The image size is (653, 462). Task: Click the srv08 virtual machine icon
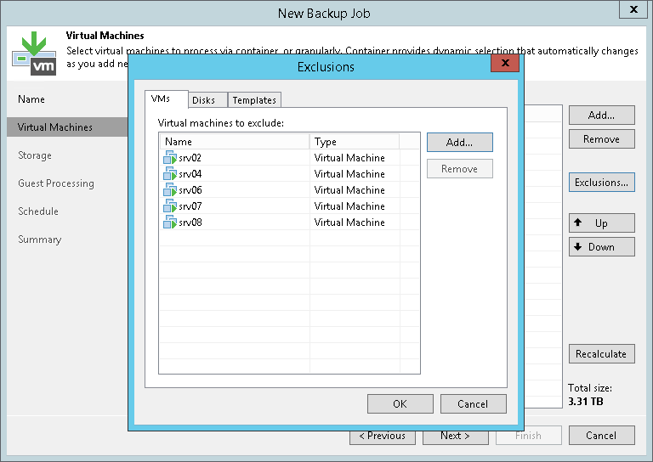[x=170, y=223]
